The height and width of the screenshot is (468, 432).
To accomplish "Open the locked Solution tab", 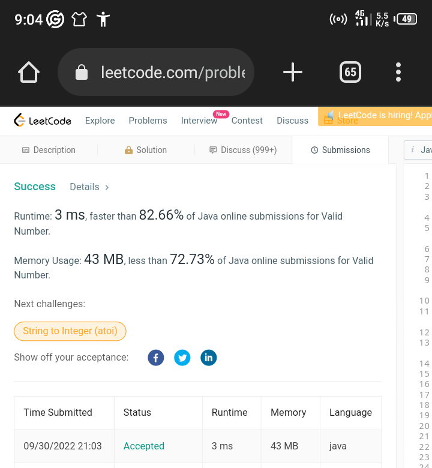I will (146, 150).
